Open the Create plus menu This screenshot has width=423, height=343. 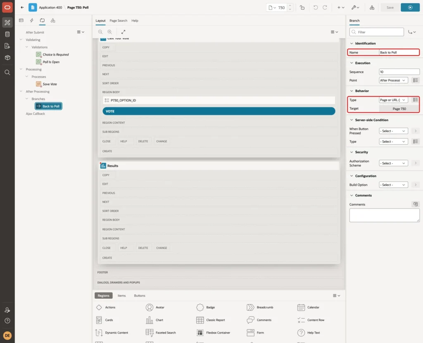[341, 7]
